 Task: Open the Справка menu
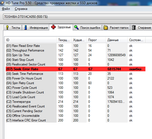(x=21, y=9)
